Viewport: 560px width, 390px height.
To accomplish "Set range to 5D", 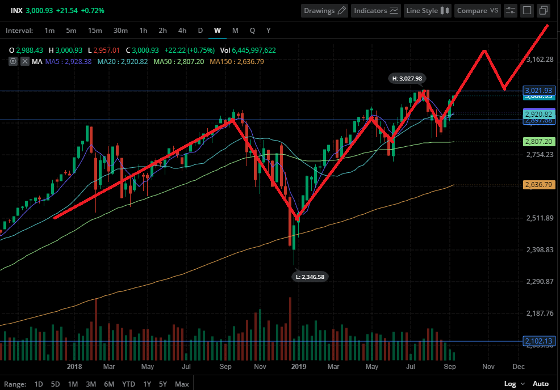I will coord(55,384).
